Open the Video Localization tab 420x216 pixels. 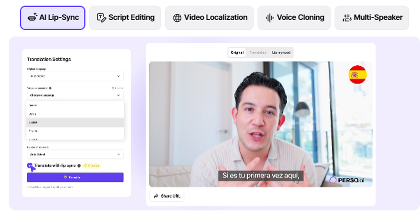pyautogui.click(x=209, y=18)
